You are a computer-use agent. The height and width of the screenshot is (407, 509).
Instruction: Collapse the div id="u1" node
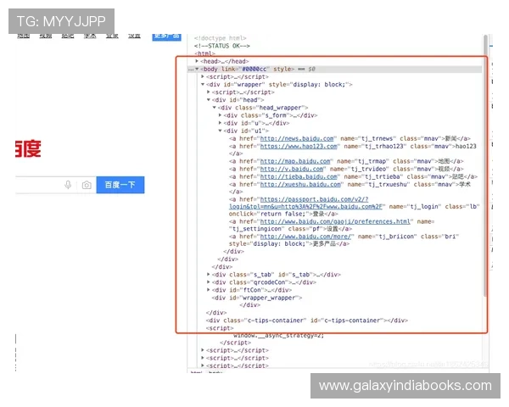(220, 131)
